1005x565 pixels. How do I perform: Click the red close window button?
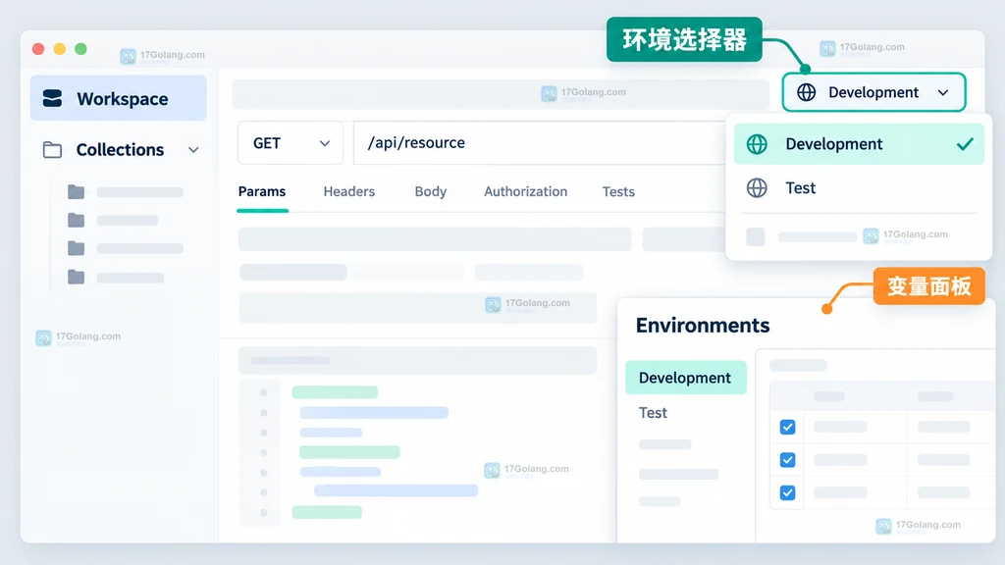(x=38, y=49)
